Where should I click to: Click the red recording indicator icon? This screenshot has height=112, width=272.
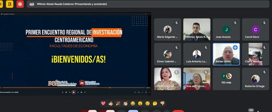coord(20,4)
